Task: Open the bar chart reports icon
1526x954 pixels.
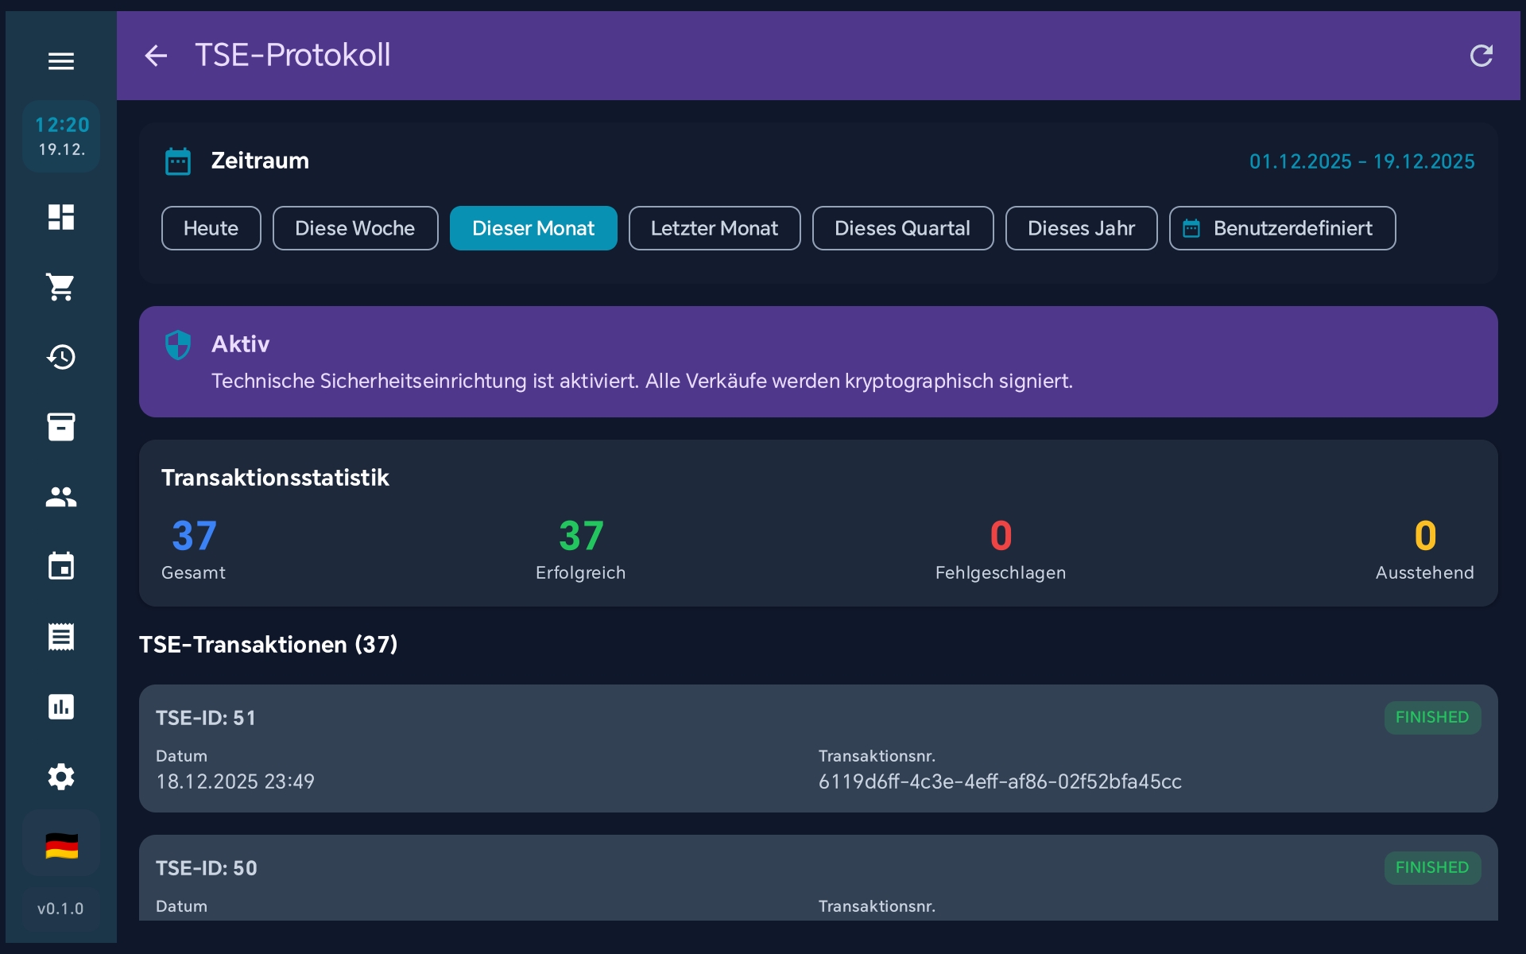Action: coord(61,707)
